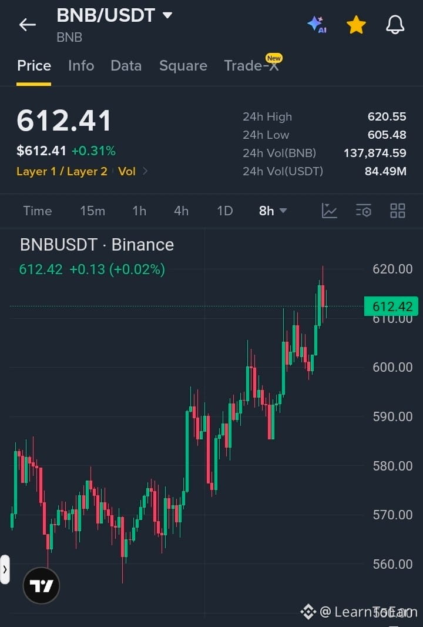Click the 612.42 current price label
This screenshot has width=423, height=627.
pyautogui.click(x=391, y=306)
